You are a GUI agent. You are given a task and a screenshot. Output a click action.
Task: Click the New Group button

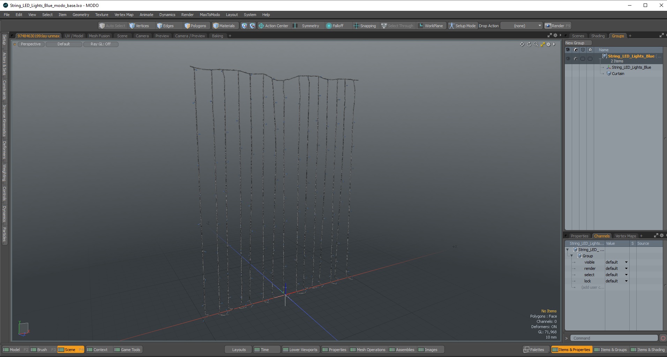(578, 43)
